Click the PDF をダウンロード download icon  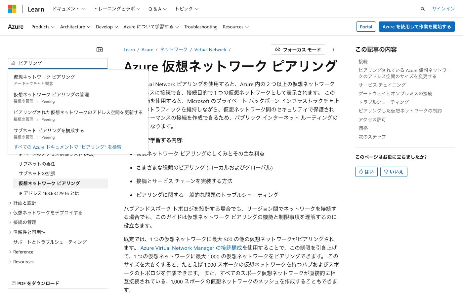14,283
